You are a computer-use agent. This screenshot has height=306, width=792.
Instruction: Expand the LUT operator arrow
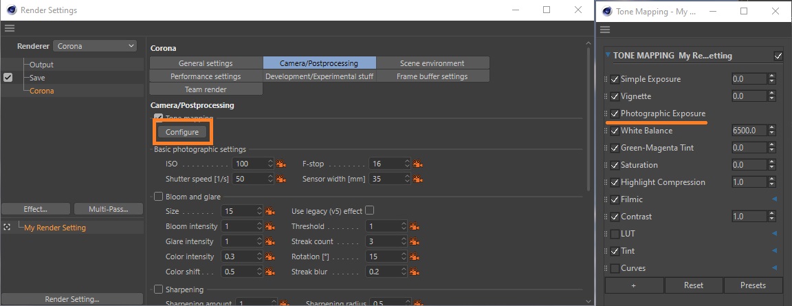click(x=774, y=234)
